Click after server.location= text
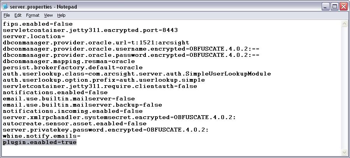350x158 pixels. 65,37
